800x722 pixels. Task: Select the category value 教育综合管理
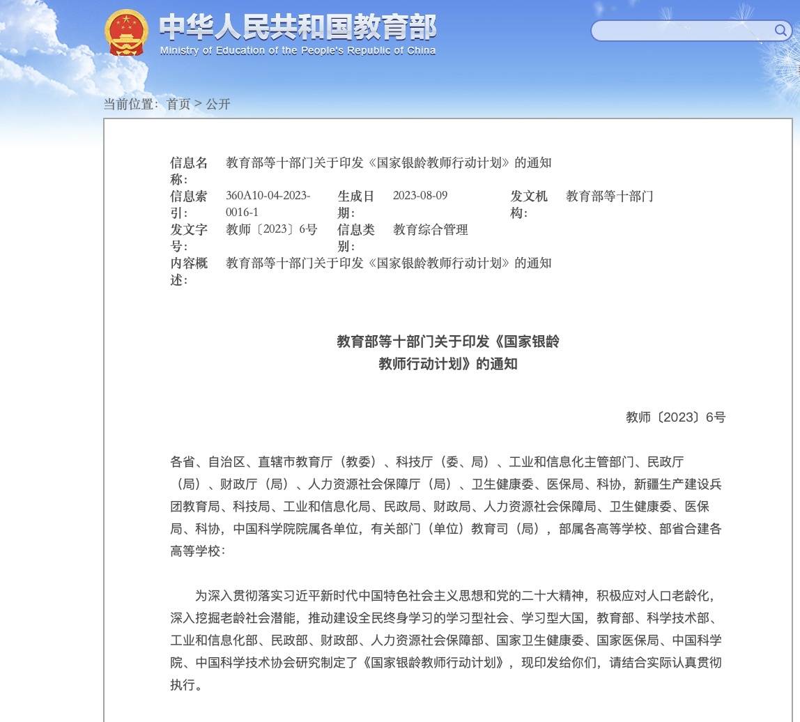pyautogui.click(x=430, y=229)
